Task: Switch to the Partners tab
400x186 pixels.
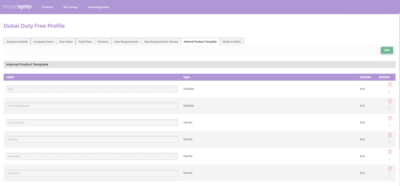Action: (x=103, y=42)
